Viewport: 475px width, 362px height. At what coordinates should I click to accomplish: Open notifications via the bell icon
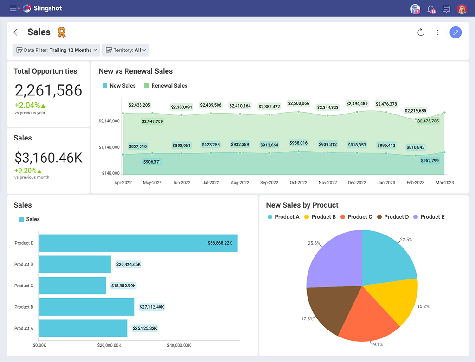coord(430,9)
